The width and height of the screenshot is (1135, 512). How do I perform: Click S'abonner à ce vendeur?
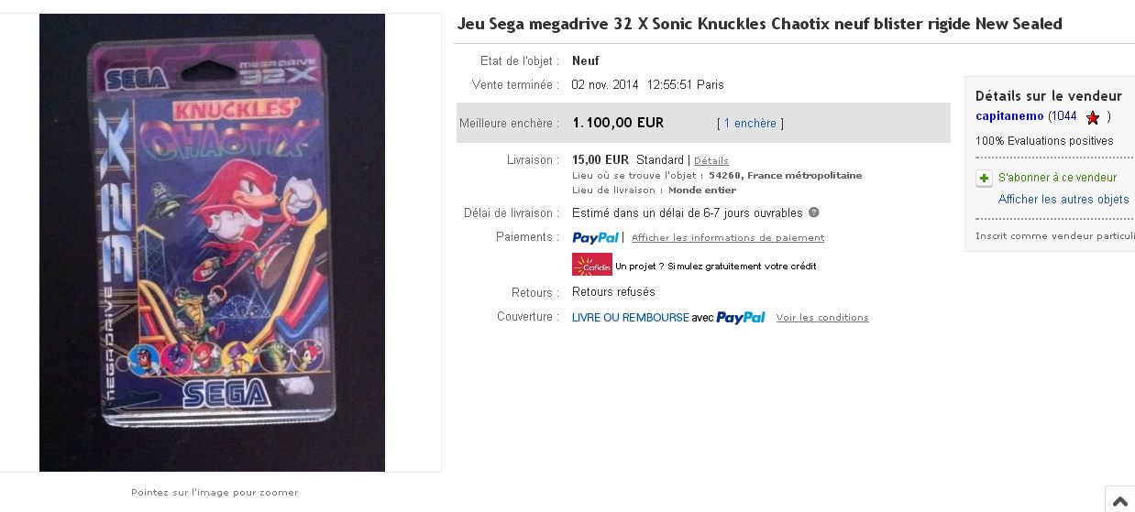click(1057, 178)
